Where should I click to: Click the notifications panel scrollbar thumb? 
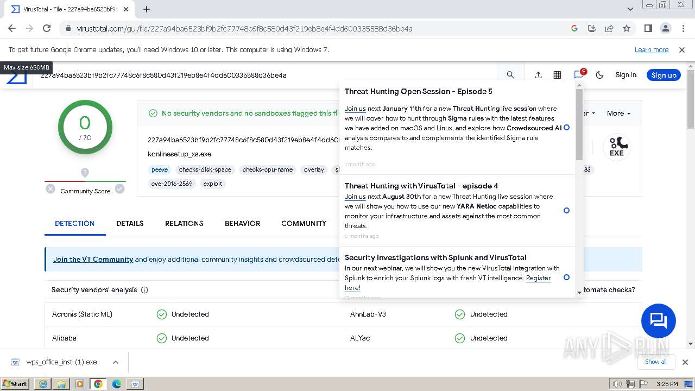click(x=579, y=124)
